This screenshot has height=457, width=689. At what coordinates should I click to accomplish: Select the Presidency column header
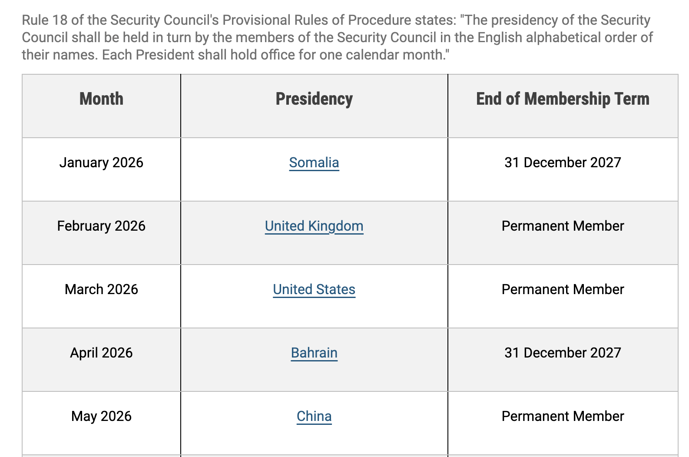[314, 99]
